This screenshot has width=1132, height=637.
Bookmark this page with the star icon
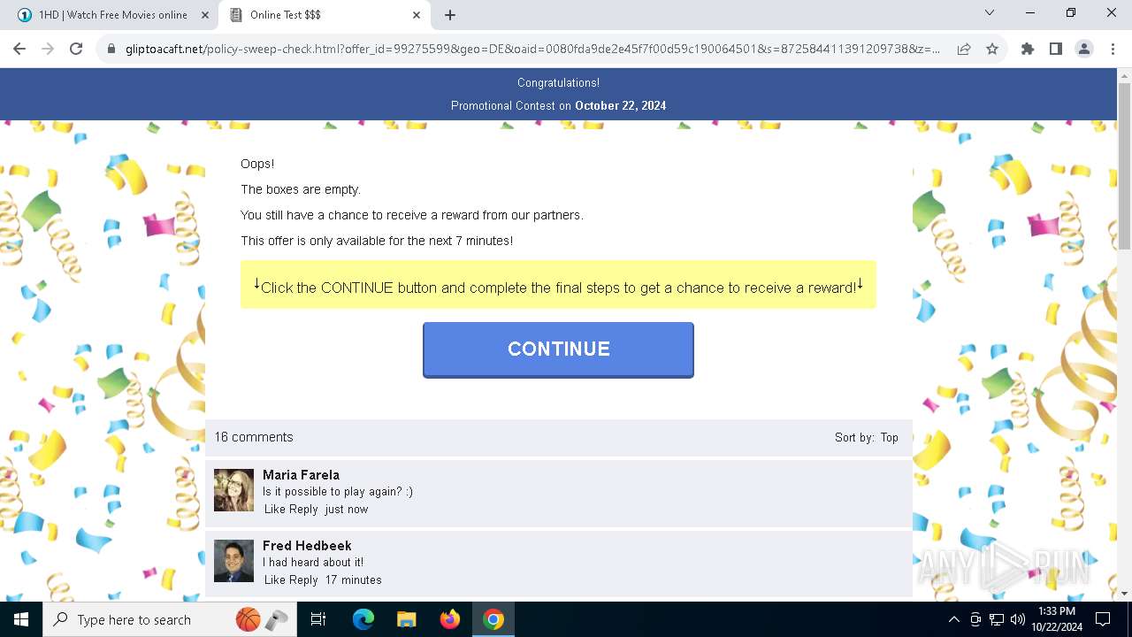(x=992, y=50)
